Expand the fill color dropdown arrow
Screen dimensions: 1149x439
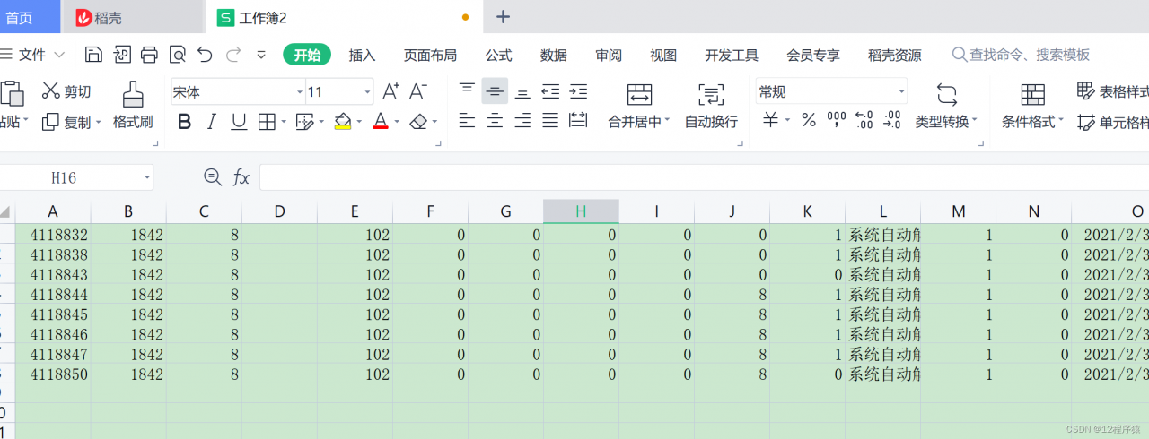(x=359, y=122)
